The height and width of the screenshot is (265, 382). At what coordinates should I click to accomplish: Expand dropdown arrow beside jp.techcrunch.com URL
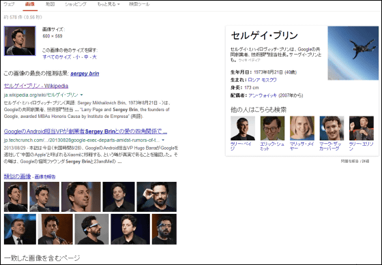tap(163, 140)
